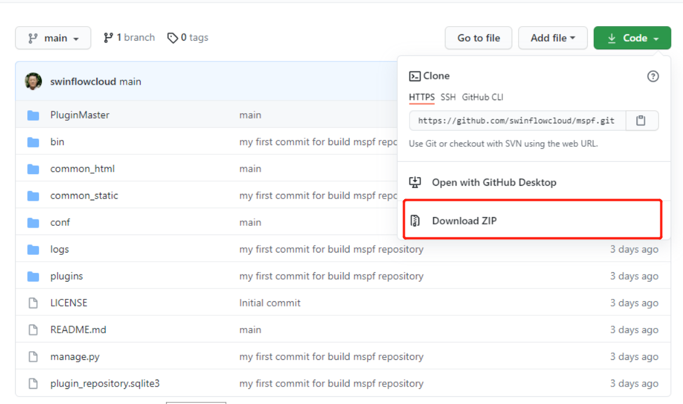Click the main commit message for conf
683x404 pixels.
pos(250,222)
